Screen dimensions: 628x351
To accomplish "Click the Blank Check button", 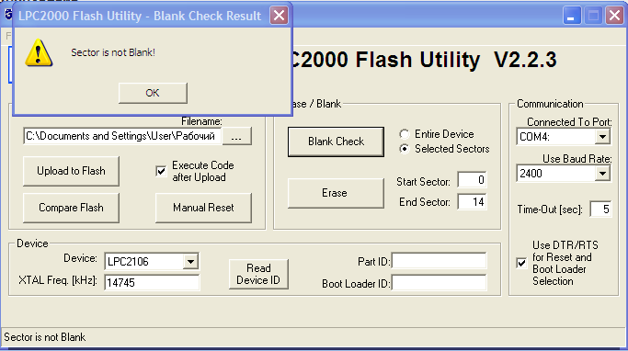I will [336, 142].
